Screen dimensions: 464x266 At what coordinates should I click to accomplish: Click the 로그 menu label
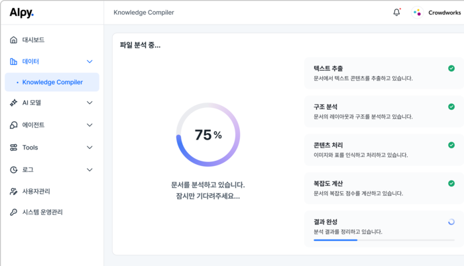(28, 169)
